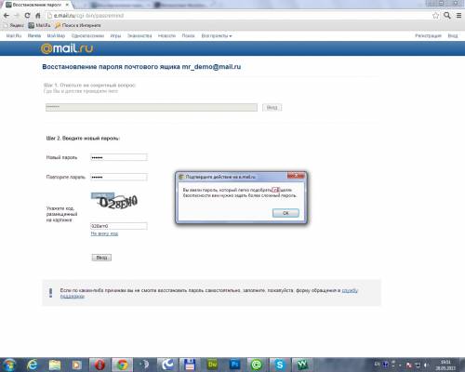Screen dimensions: 465x372
Task: Bookmark this page with the star icon
Action: [435, 16]
